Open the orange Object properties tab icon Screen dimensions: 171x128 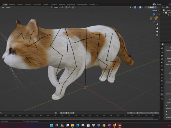[162, 74]
